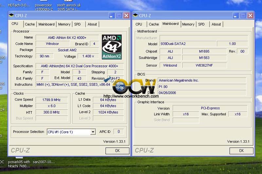
Task: Open About tab in left CPU-Z window
Action: pos(92,24)
